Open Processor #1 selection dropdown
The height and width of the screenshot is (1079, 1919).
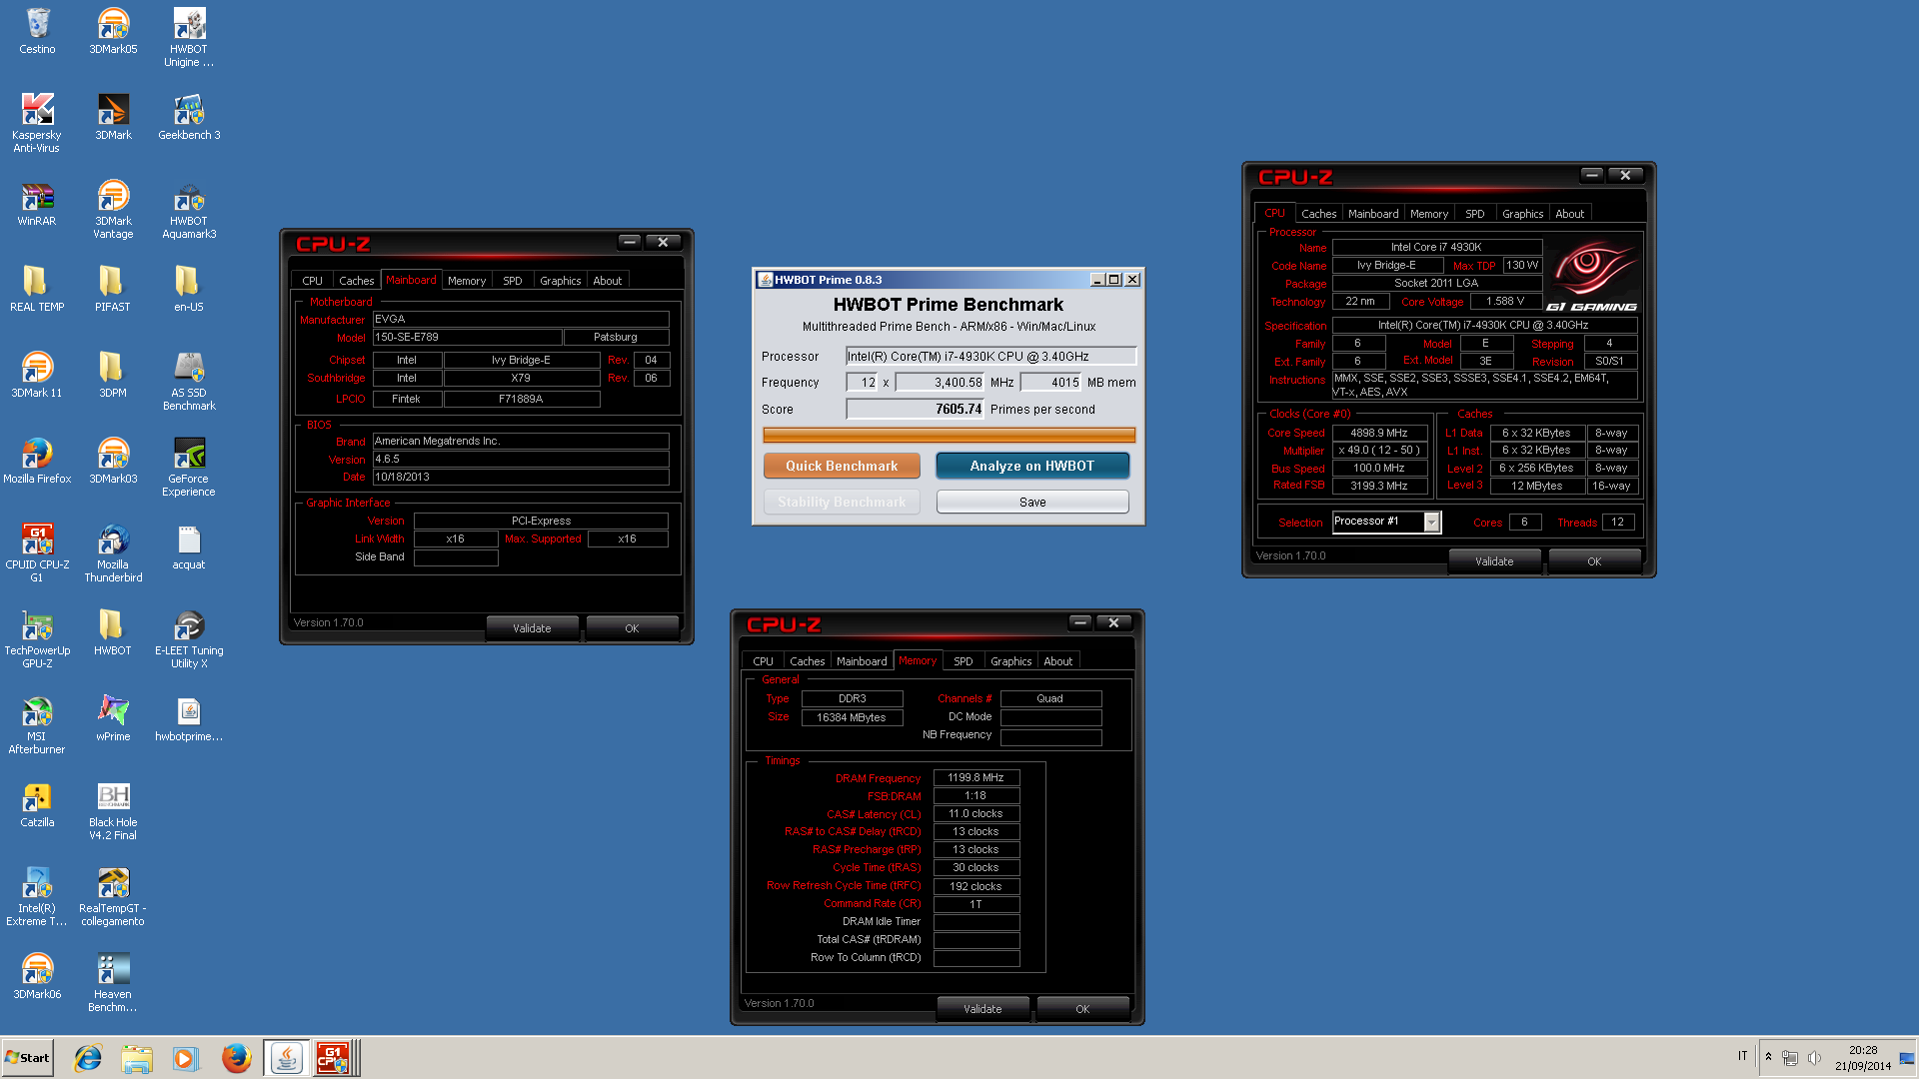tap(1431, 523)
